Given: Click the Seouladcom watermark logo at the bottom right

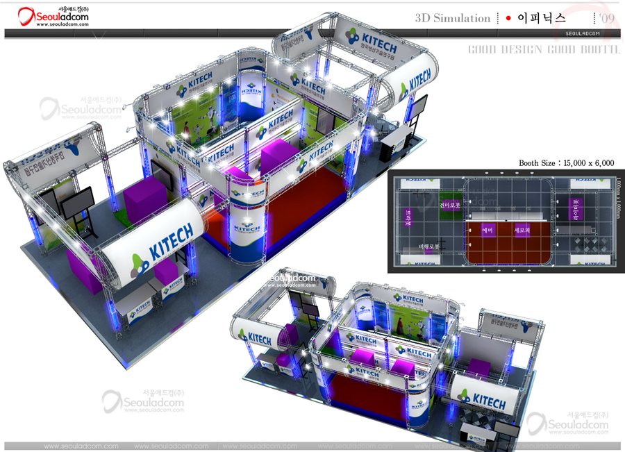Looking at the screenshot, I should (x=567, y=423).
